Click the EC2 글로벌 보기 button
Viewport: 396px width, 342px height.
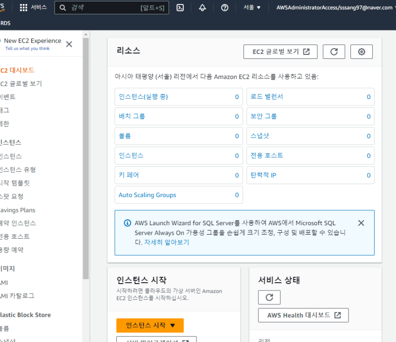(x=281, y=51)
